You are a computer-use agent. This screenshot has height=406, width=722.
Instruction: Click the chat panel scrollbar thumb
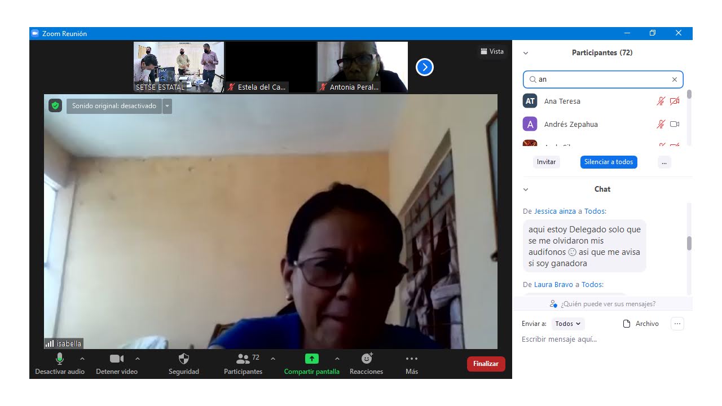point(689,243)
